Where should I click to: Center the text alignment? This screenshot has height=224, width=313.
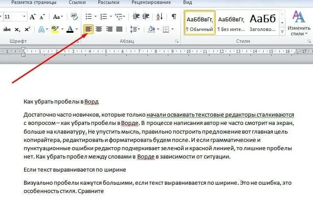[99, 29]
